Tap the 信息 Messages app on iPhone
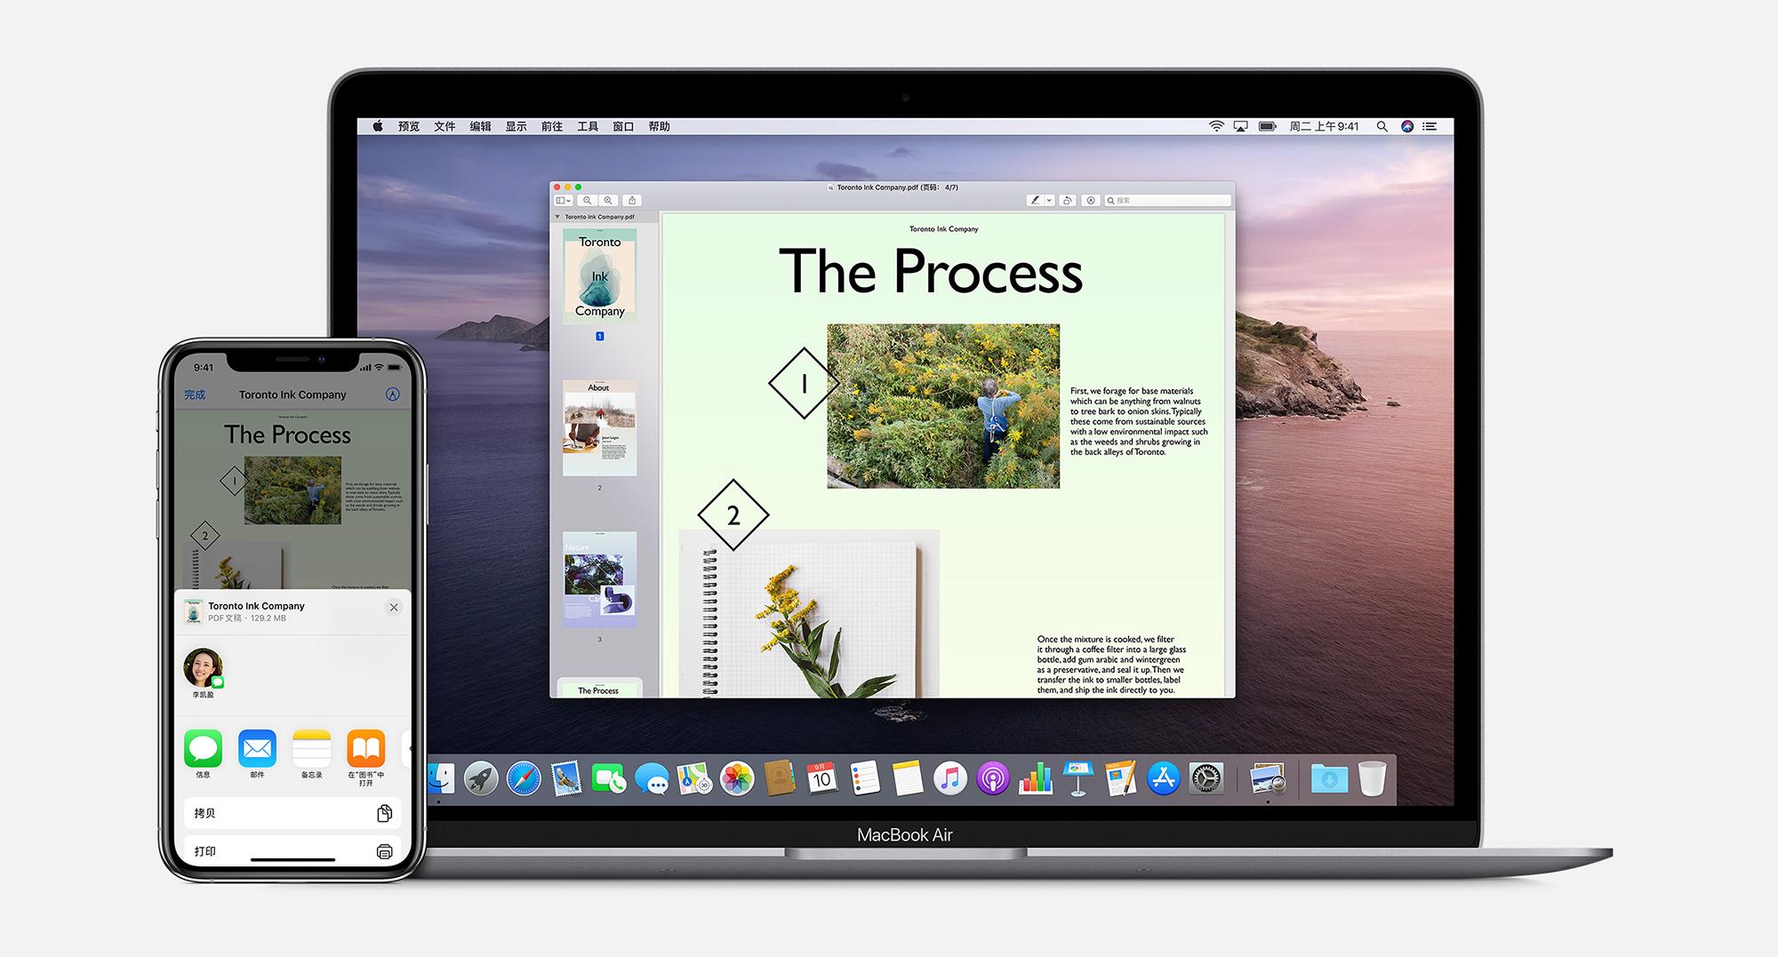This screenshot has height=957, width=1778. 203,754
